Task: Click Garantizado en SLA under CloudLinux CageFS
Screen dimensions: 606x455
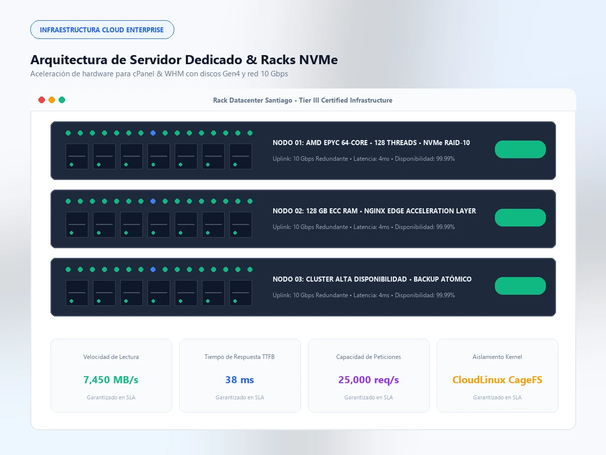Action: click(x=497, y=397)
